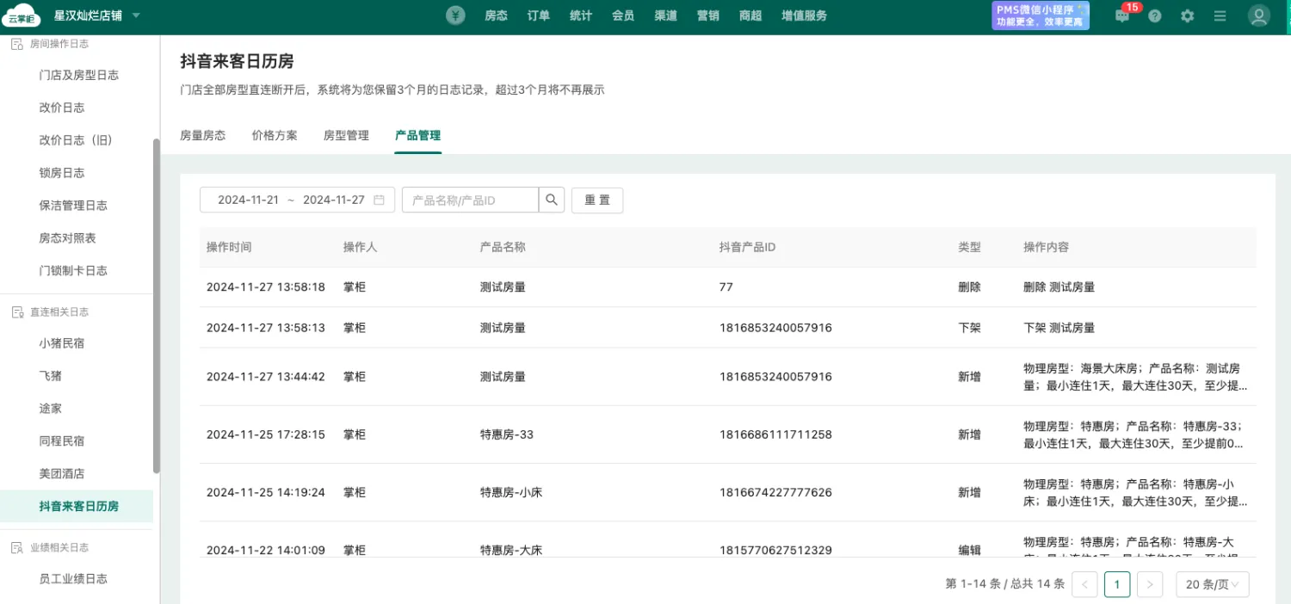Click the 操作时间 column header
The image size is (1291, 604).
[x=229, y=247]
